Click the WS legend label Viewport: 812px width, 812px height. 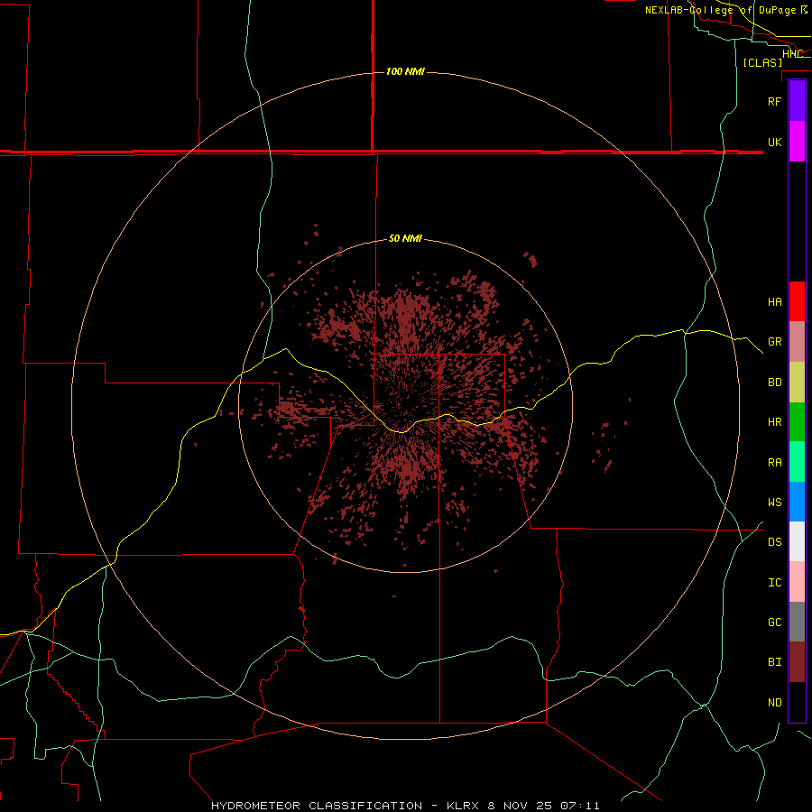(774, 502)
